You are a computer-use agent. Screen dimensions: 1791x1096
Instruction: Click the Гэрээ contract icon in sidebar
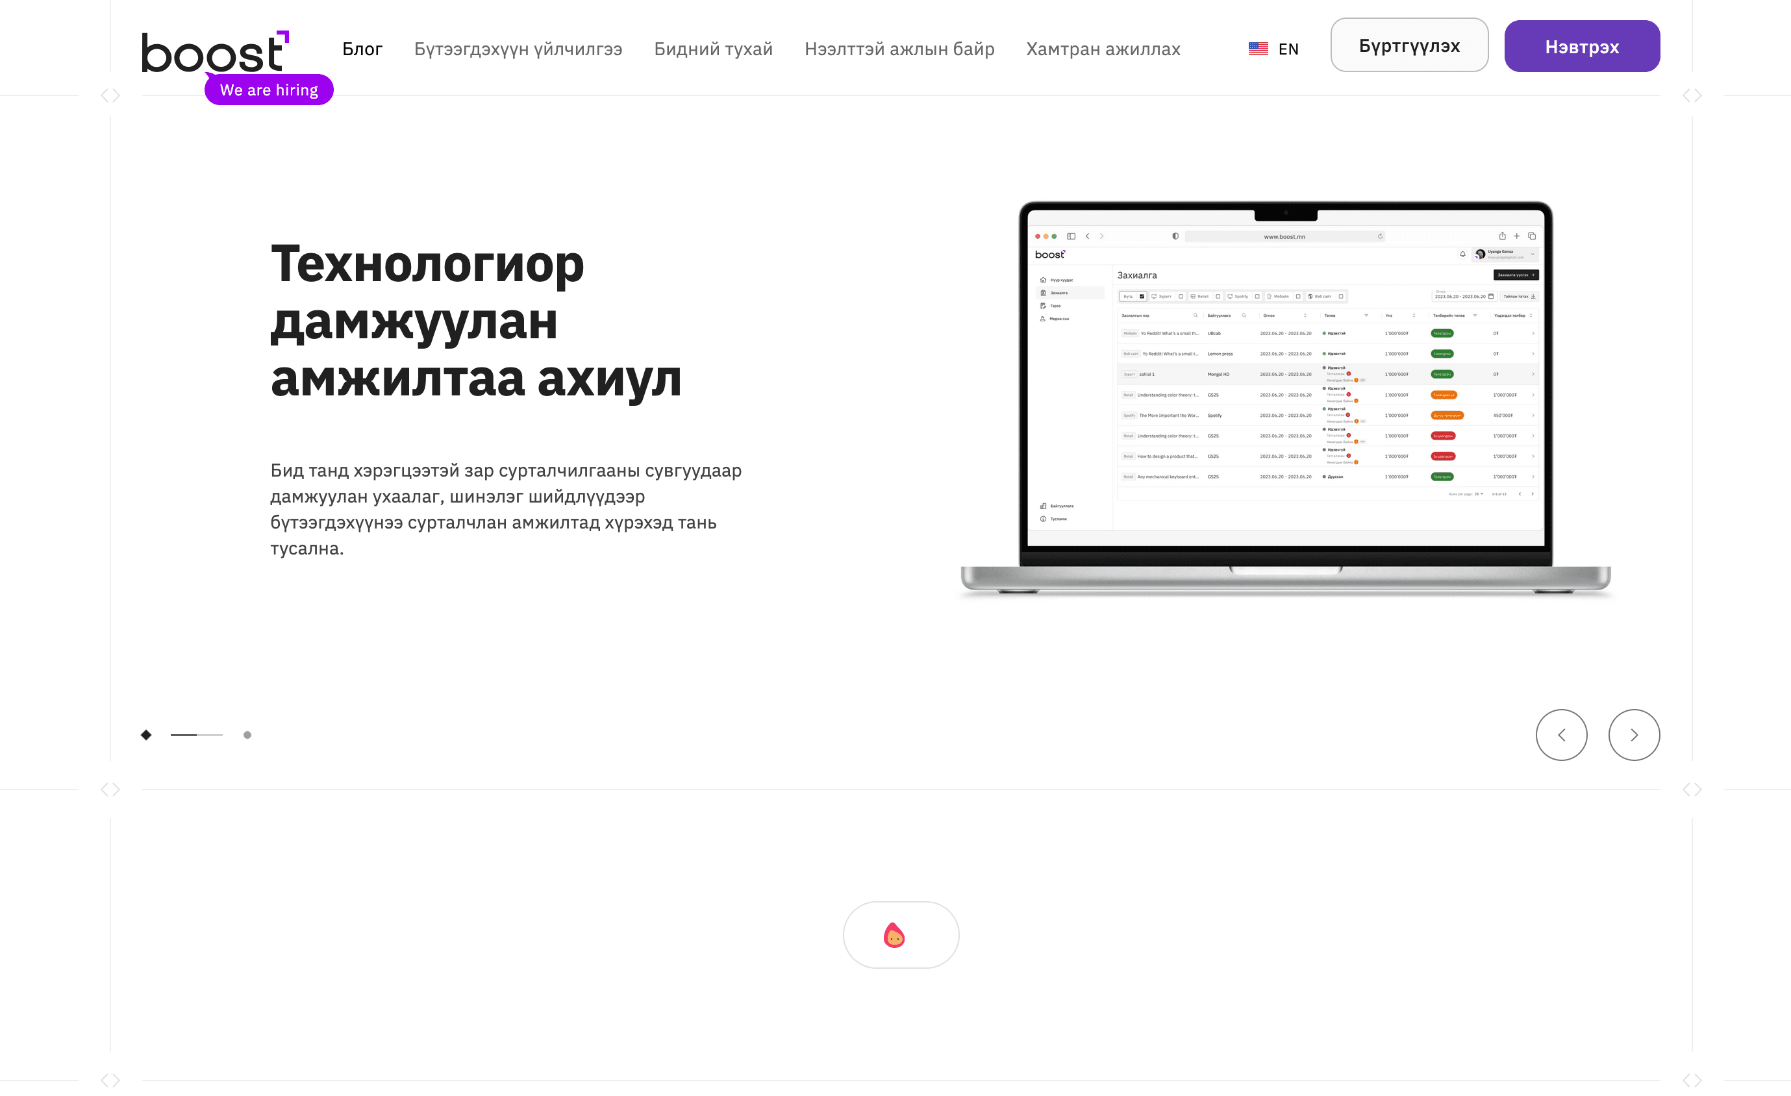click(x=1043, y=306)
